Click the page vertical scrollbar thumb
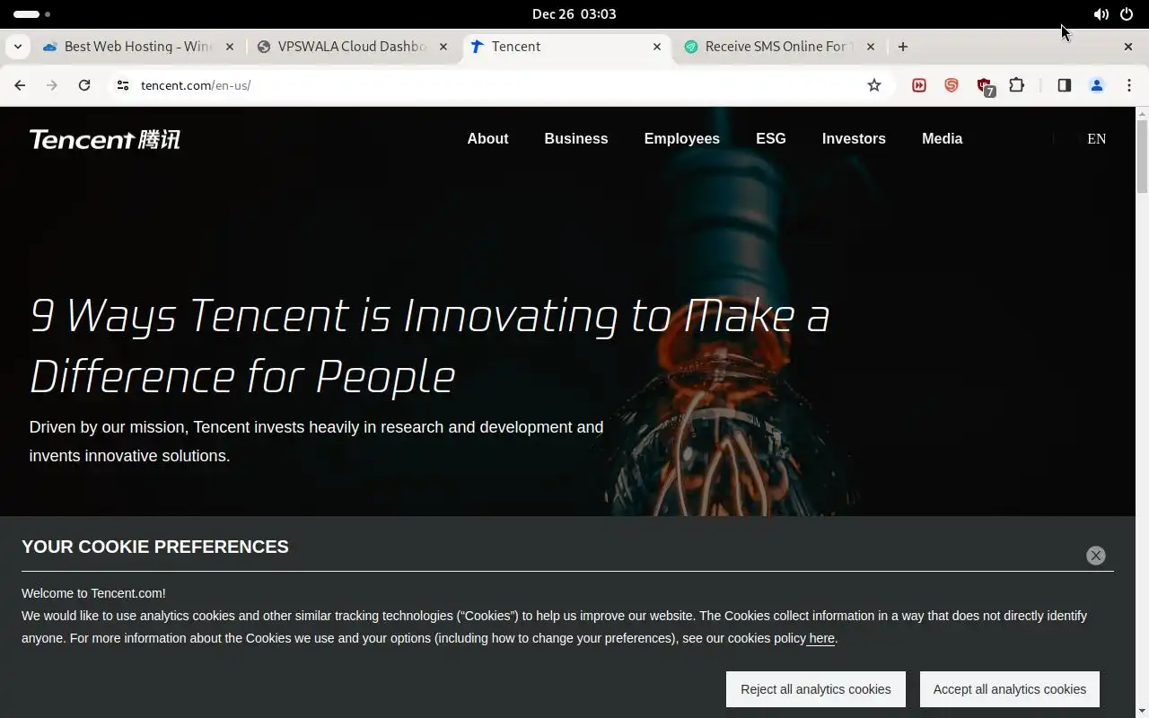 click(1142, 155)
